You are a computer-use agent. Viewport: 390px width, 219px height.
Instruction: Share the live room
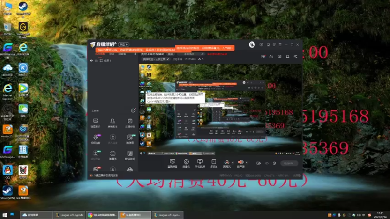click(x=295, y=56)
